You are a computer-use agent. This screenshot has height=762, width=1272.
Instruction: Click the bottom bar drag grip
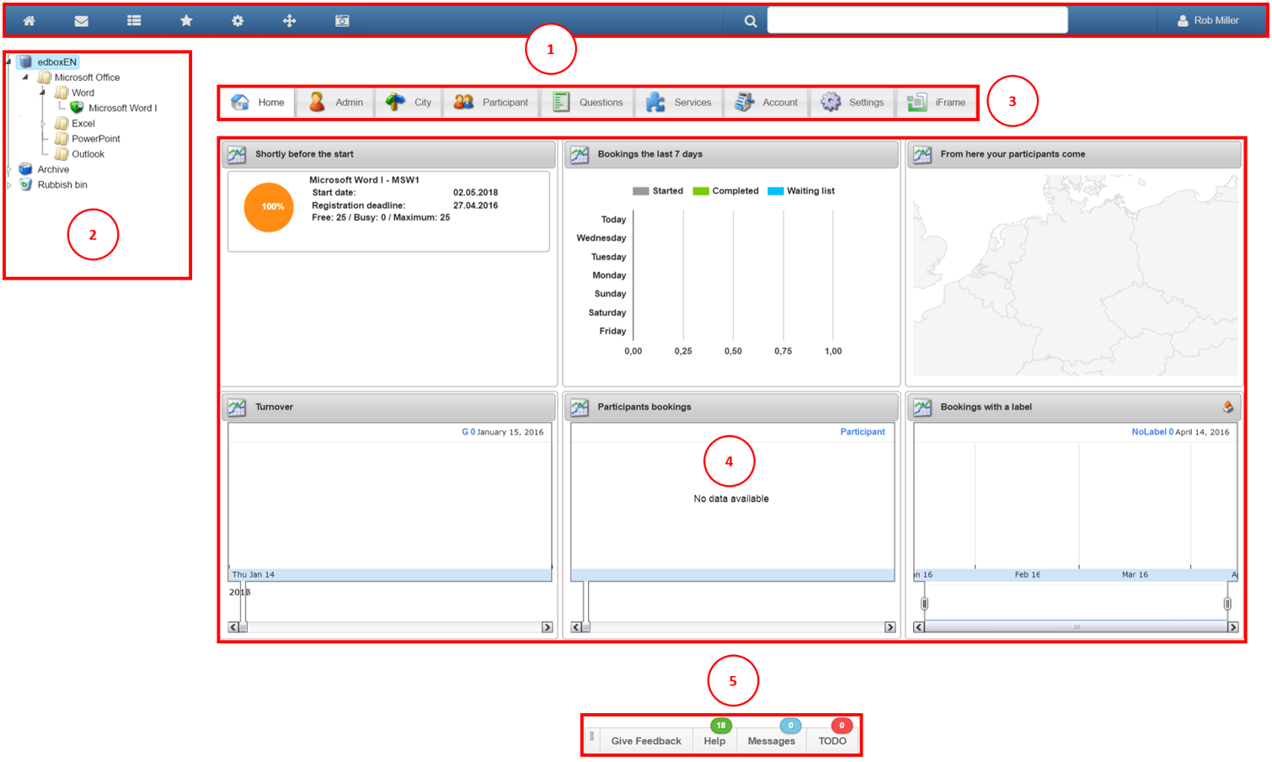(x=591, y=737)
